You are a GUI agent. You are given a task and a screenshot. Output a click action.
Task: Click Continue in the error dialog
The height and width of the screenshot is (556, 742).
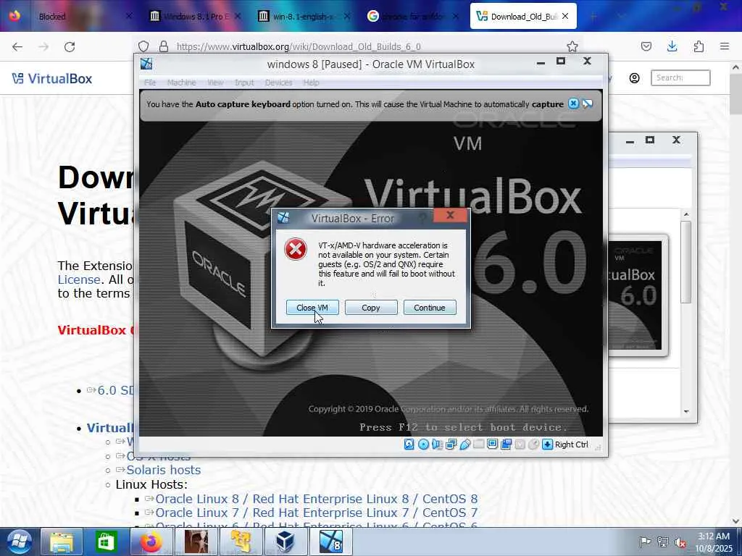pos(430,308)
